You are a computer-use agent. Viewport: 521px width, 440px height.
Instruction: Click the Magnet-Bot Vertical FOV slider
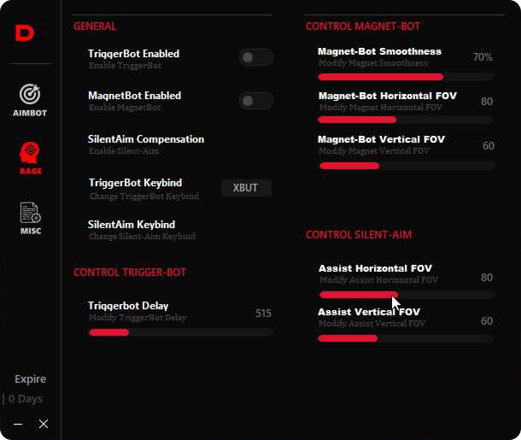pos(407,166)
